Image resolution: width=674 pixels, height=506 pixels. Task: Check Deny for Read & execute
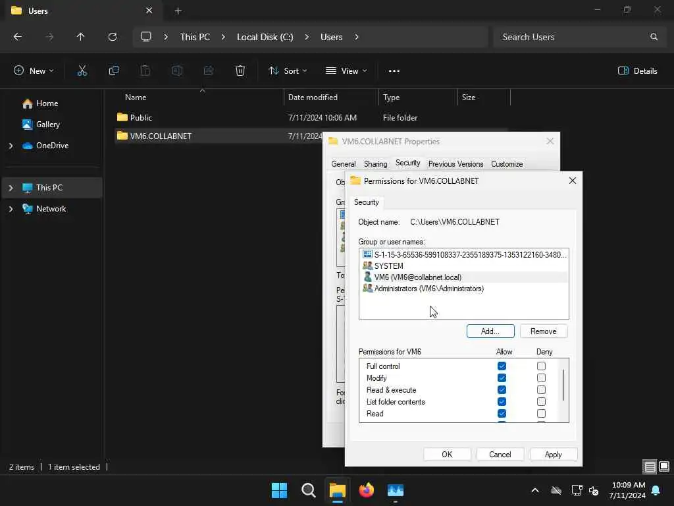[541, 390]
